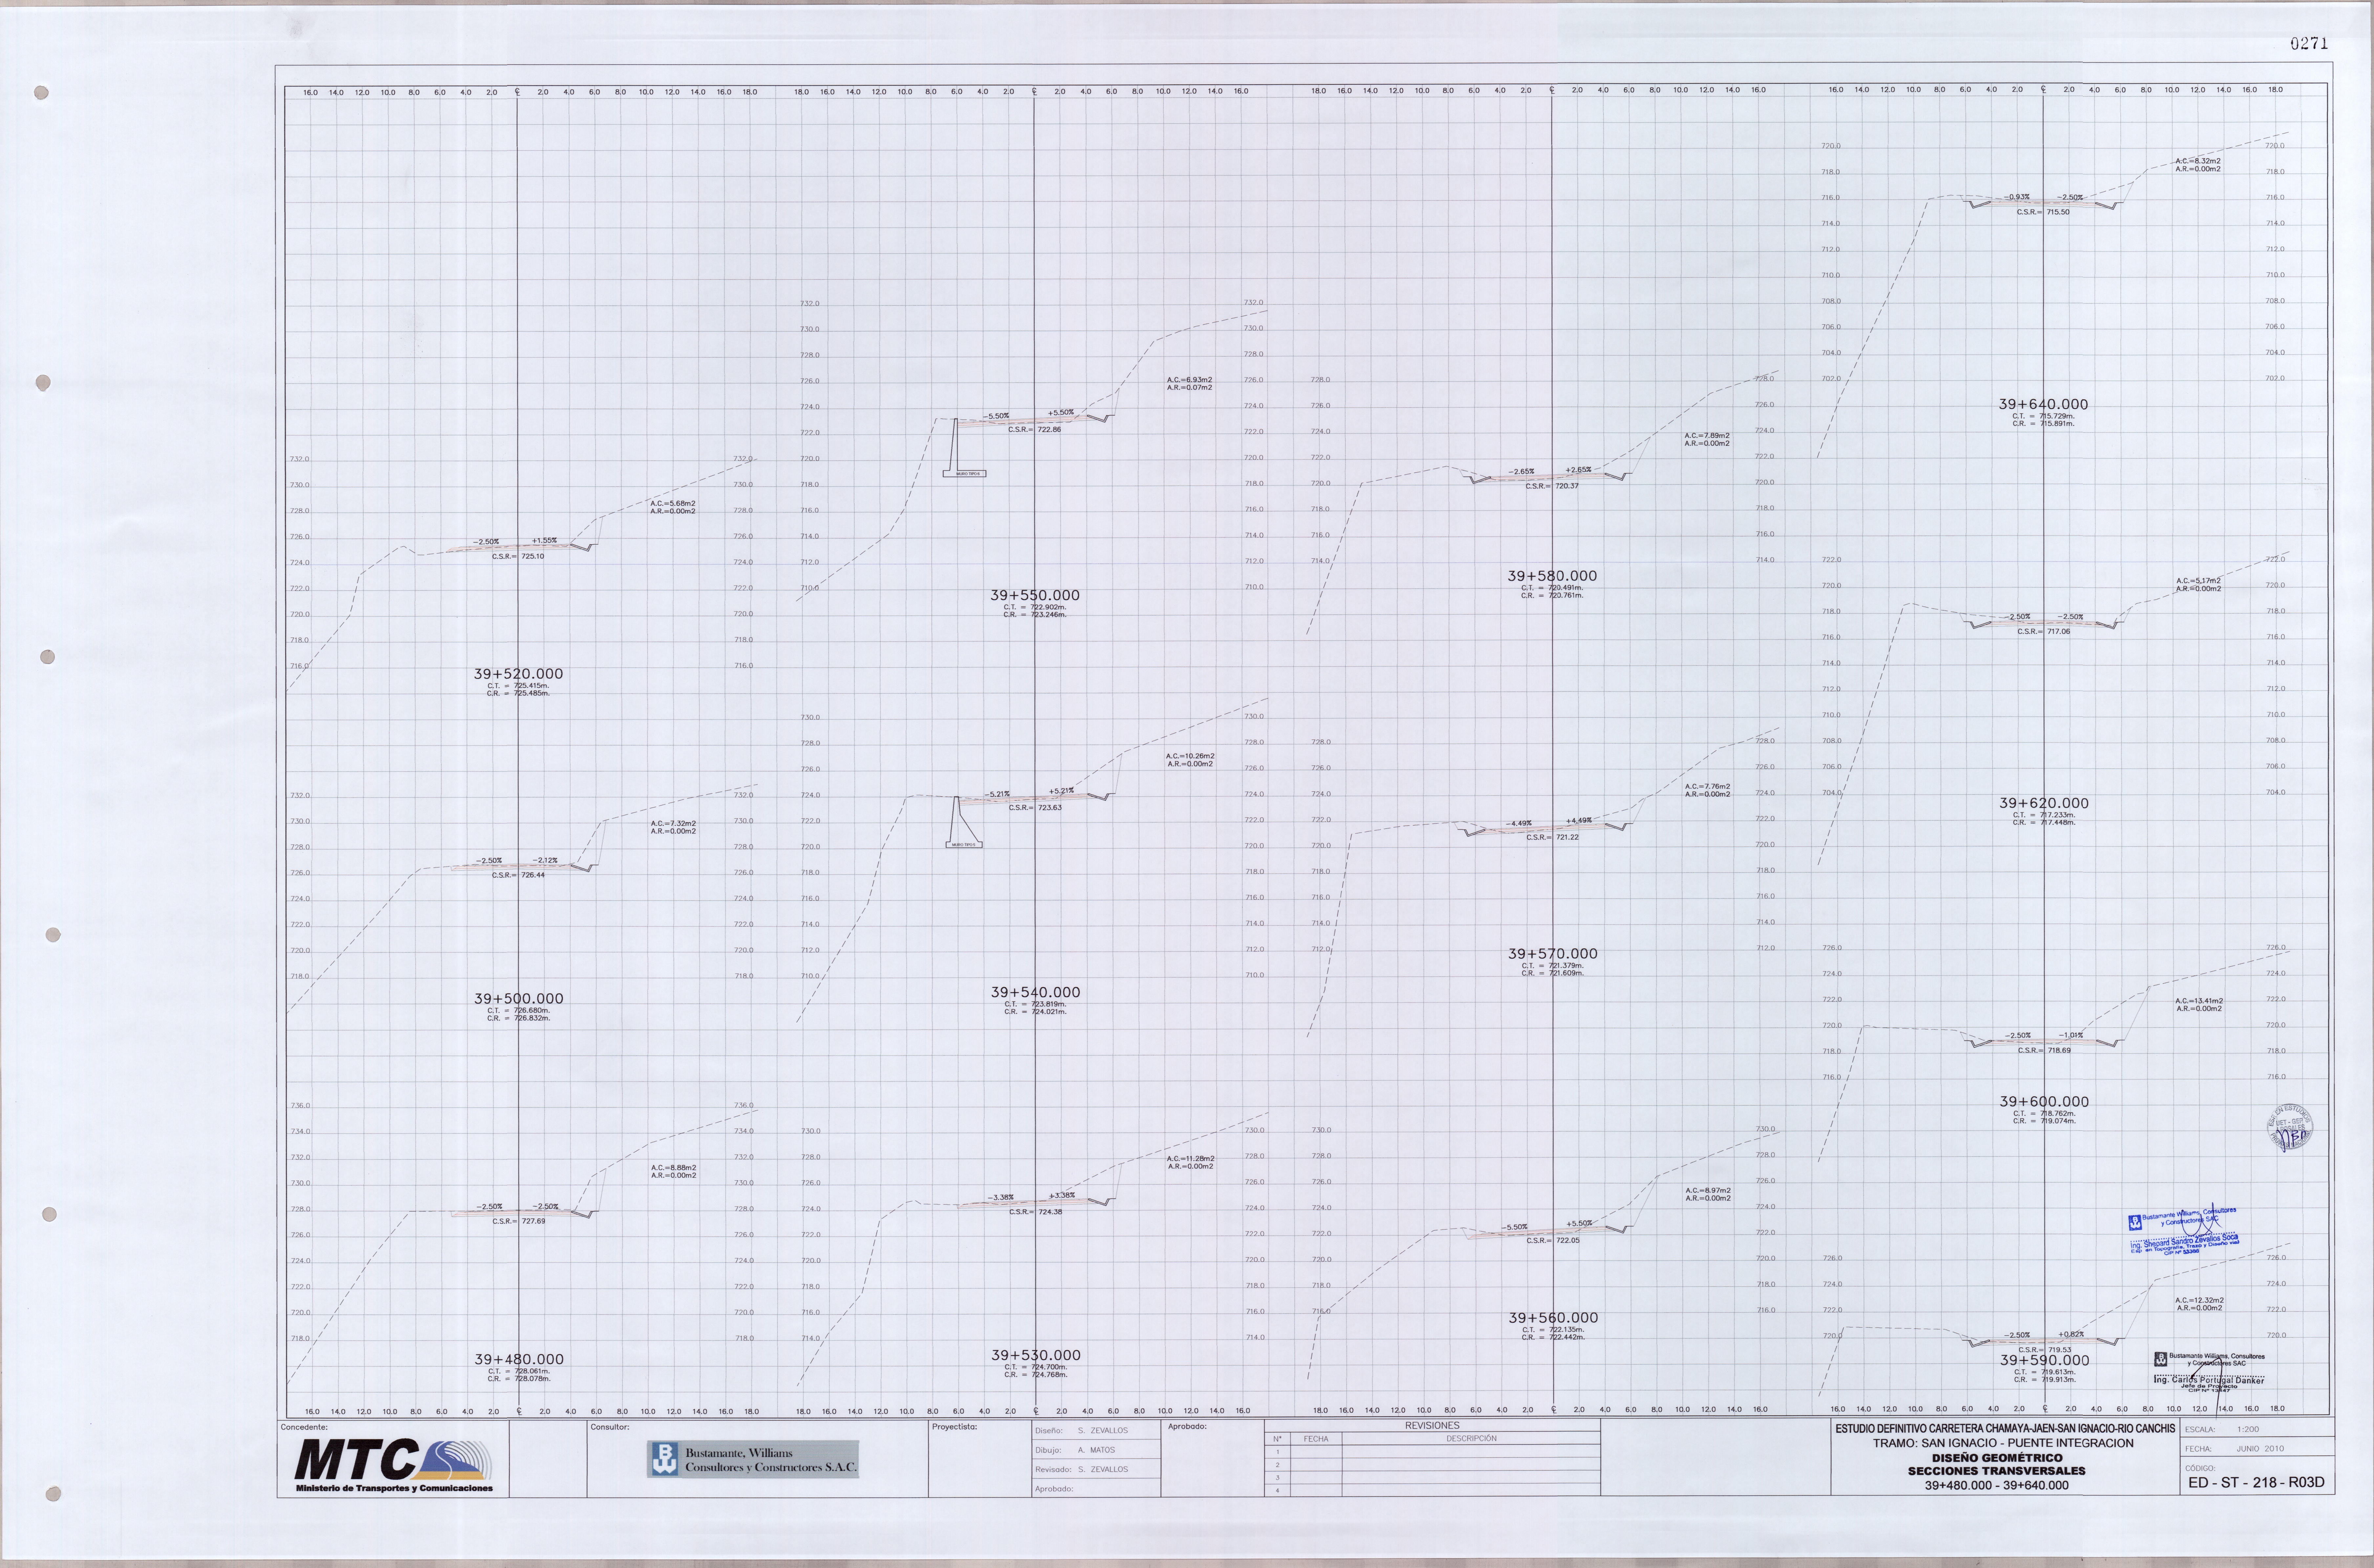The height and width of the screenshot is (1568, 2374).
Task: Click the cut area A.C.=8.32m2
Action: tap(2198, 161)
